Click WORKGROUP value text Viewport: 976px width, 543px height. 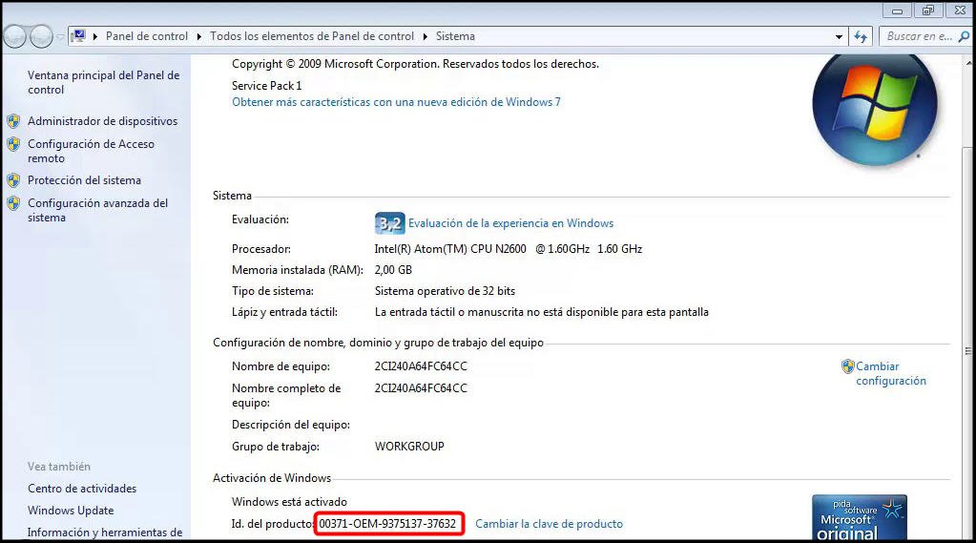[409, 446]
